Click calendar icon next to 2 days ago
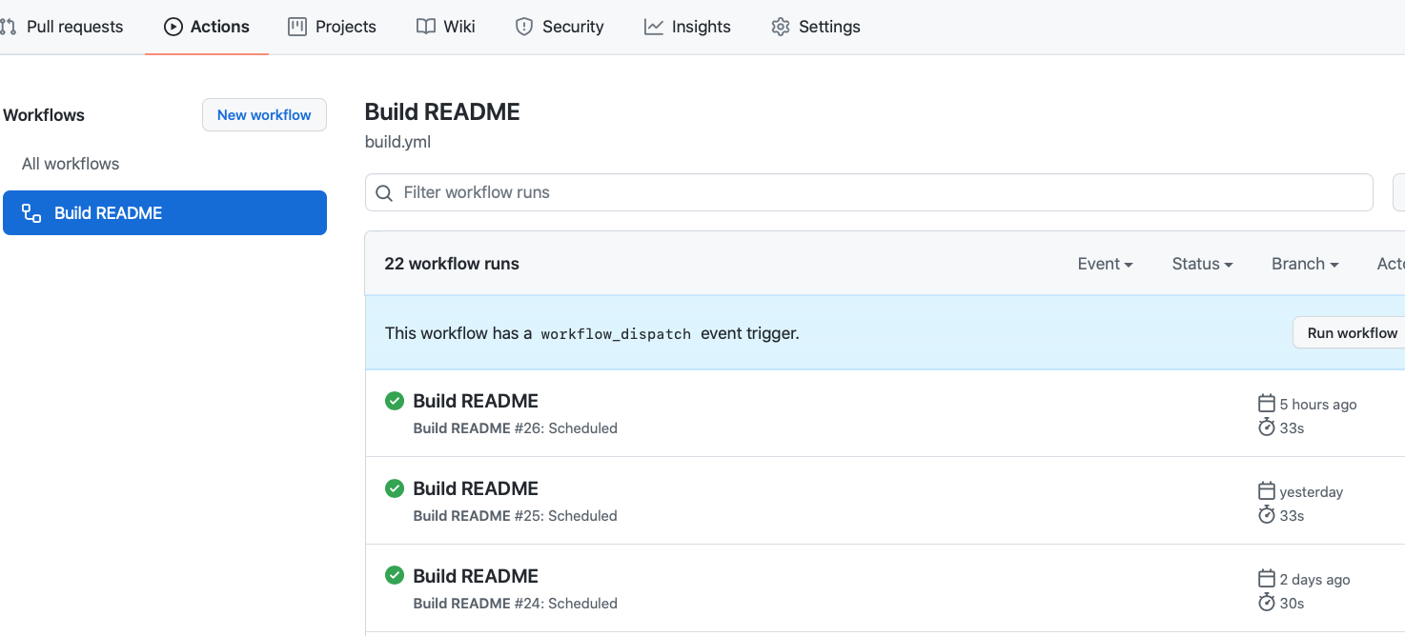The height and width of the screenshot is (636, 1405). pyautogui.click(x=1267, y=579)
